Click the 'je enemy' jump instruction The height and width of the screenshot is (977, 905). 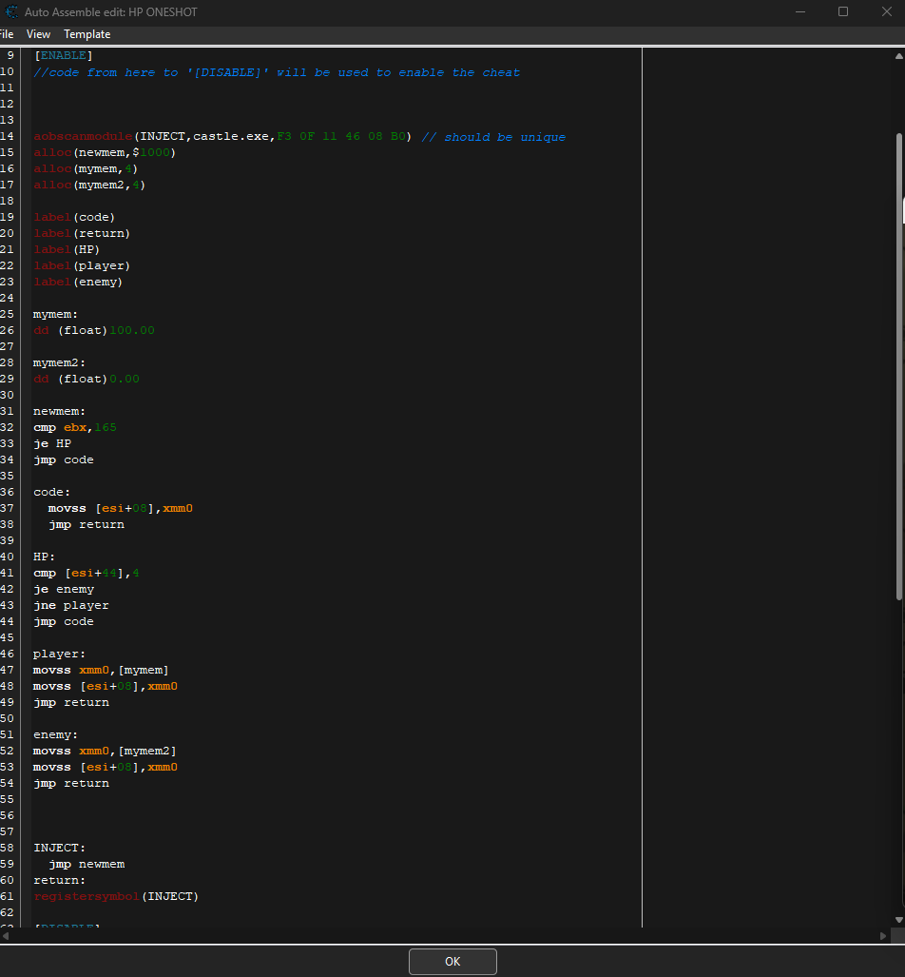click(64, 589)
